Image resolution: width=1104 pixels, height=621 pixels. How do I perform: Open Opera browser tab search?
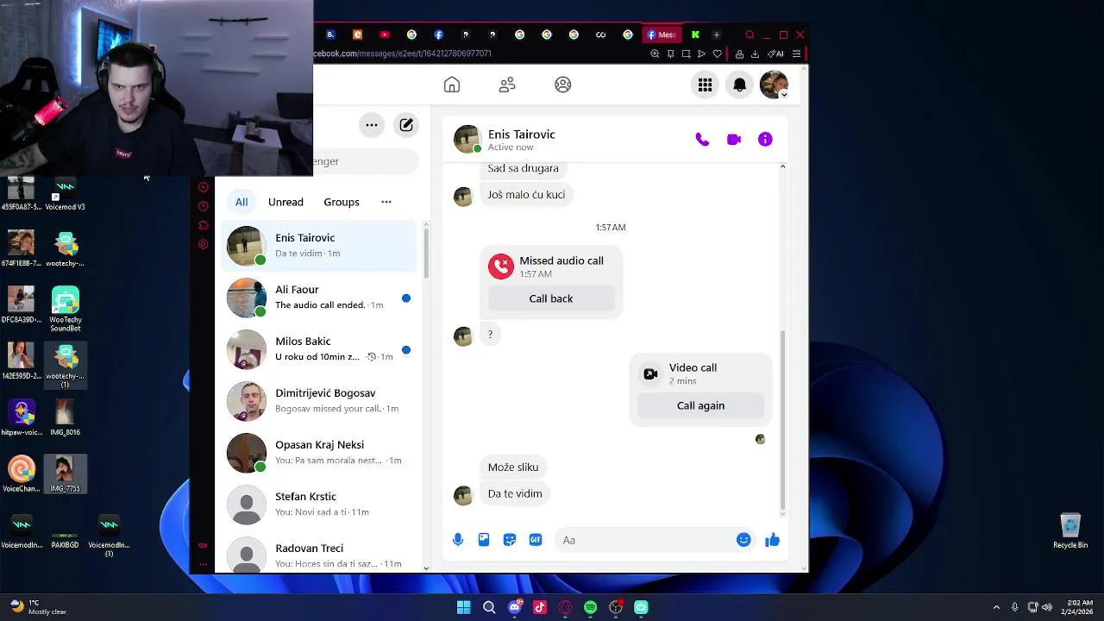pos(750,34)
